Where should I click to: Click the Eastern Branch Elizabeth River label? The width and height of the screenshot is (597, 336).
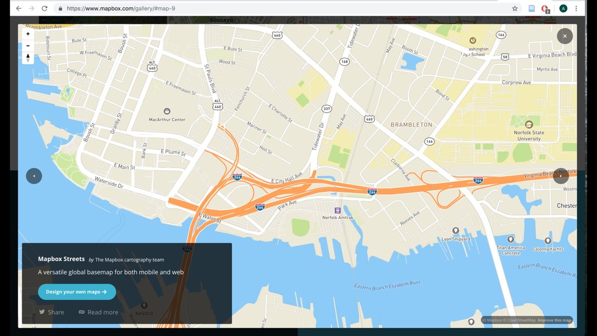[x=387, y=285]
